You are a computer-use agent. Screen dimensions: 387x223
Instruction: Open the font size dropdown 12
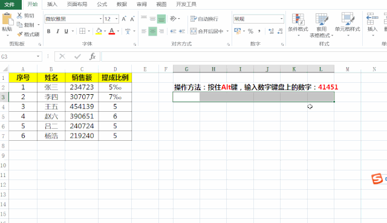[x=117, y=19]
